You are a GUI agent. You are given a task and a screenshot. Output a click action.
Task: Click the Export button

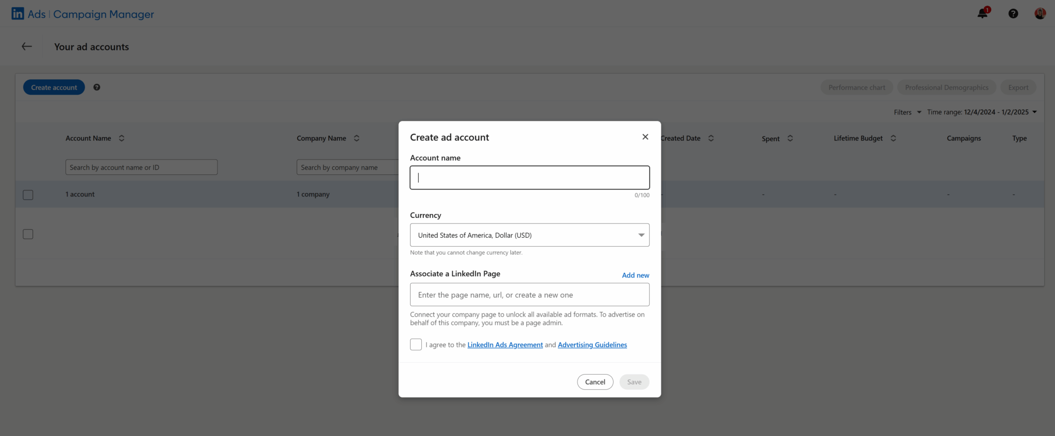(1018, 88)
